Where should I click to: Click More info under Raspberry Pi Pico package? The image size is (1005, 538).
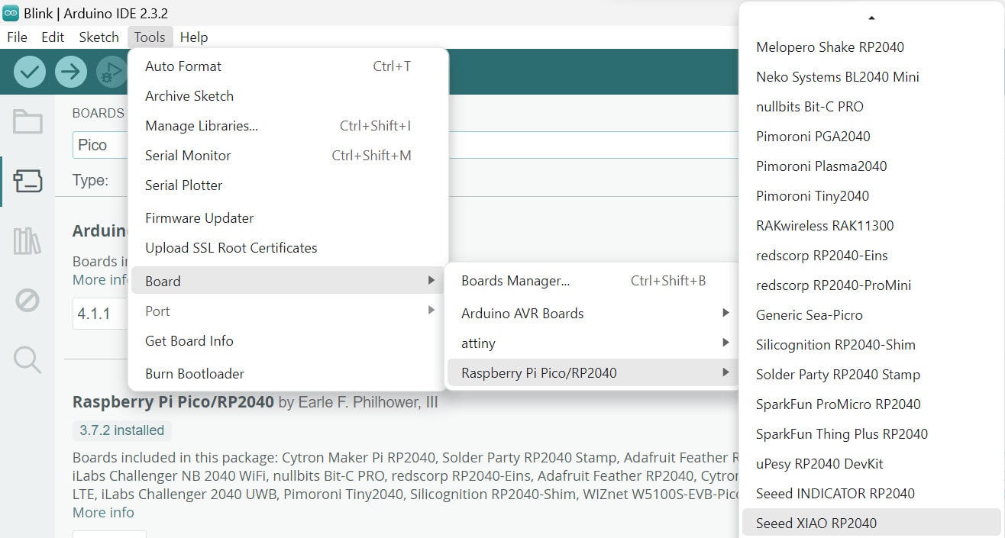[x=103, y=513]
